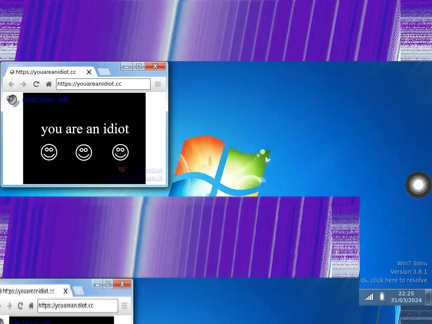Close the youareanidiot.cc tab in upper browser
The height and width of the screenshot is (324, 432).
[89, 72]
